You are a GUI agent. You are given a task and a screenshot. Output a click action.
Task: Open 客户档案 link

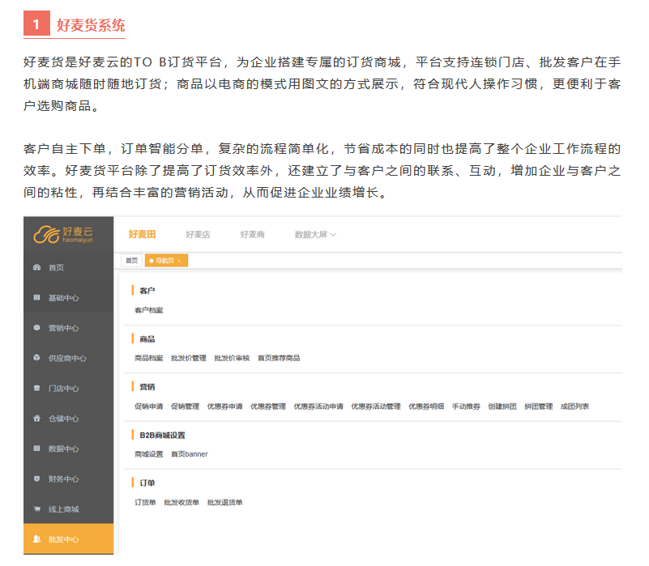[x=148, y=310]
